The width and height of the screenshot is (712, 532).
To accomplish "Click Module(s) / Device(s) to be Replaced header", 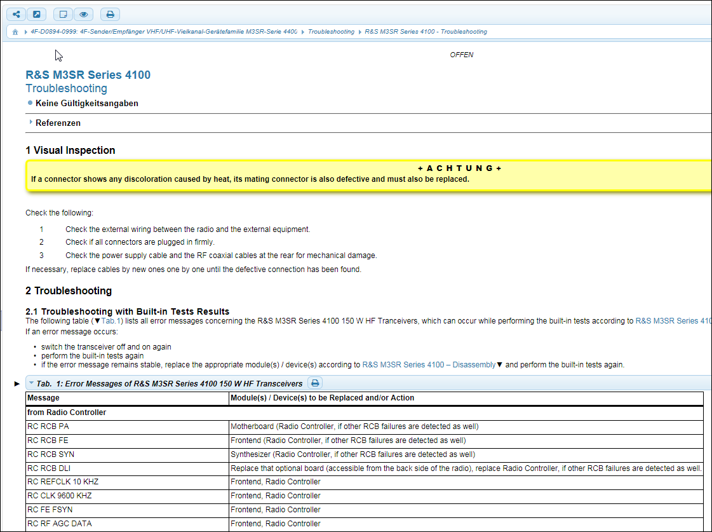I will 466,398.
